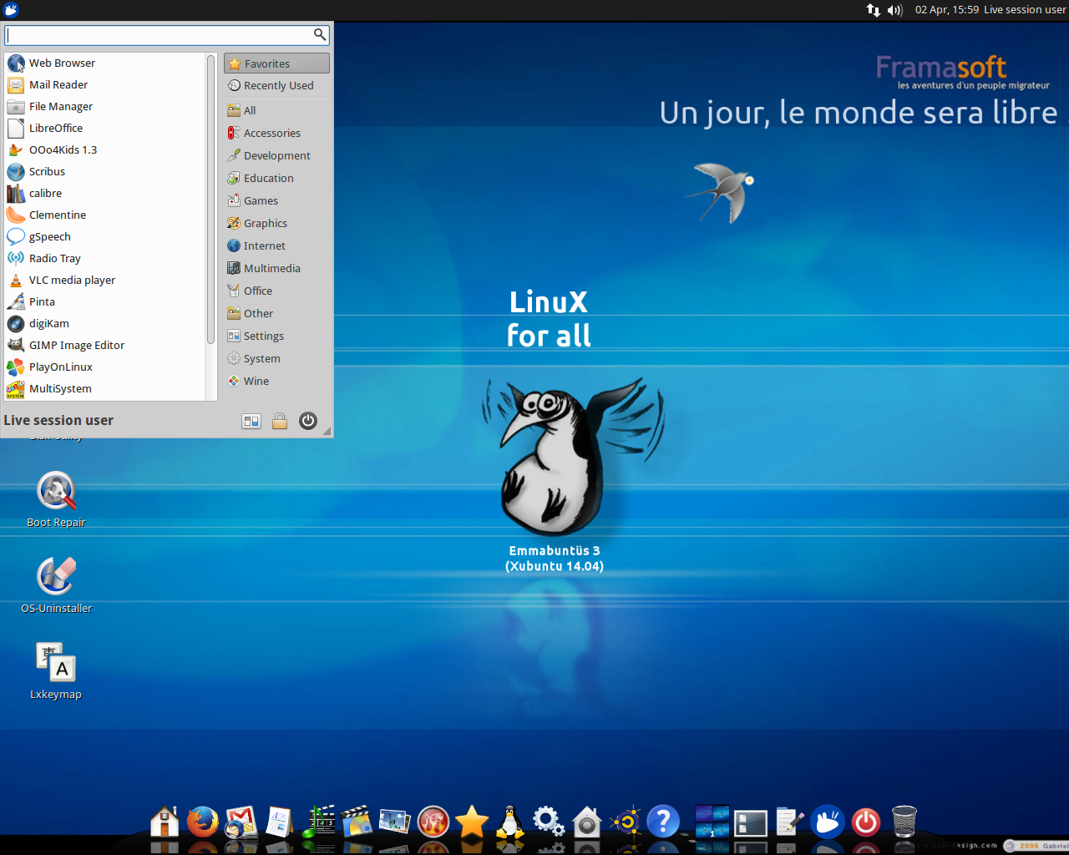
Task: Click the lock screen icon in the menu
Action: tap(280, 421)
